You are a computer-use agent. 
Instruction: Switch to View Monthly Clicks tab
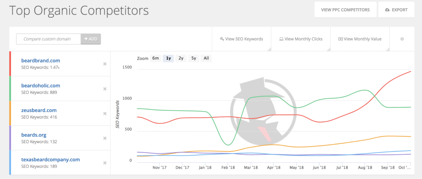coord(301,39)
